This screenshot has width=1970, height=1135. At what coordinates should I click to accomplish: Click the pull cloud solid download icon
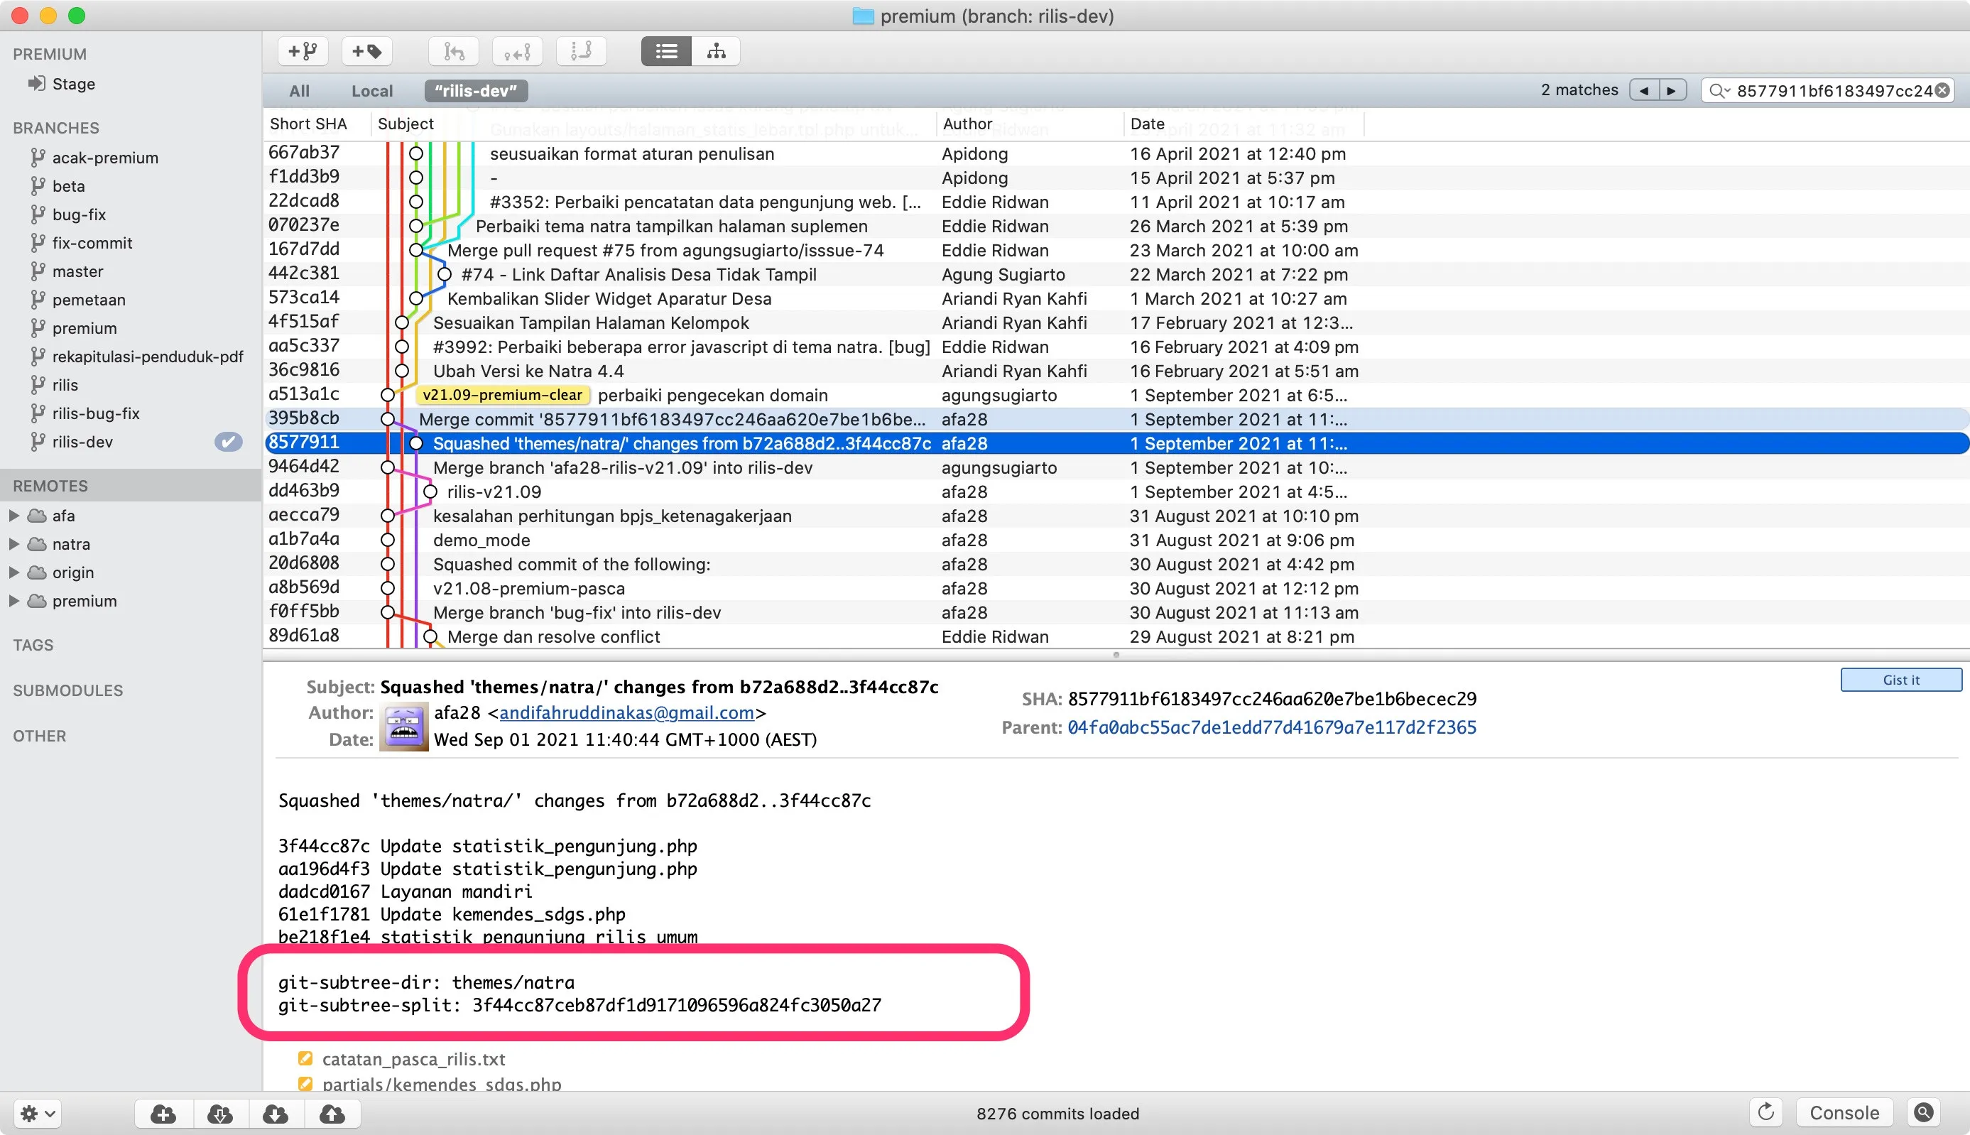tap(276, 1114)
